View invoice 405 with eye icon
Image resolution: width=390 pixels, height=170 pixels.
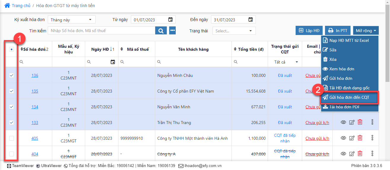pos(343,138)
